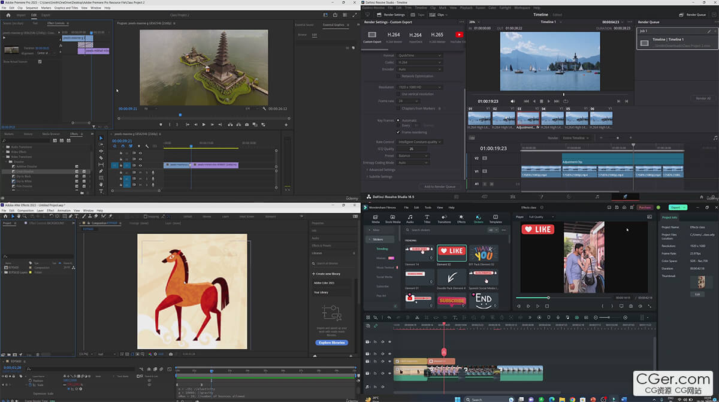
Task: Switch to the Export tab in Premiere Pro
Action: [x=46, y=14]
